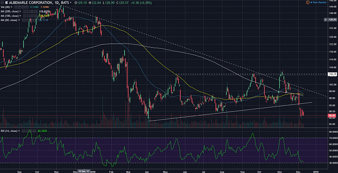Click the 30.0000 RSI axis label
Viewport: 338px width, 173px height.
(333, 163)
